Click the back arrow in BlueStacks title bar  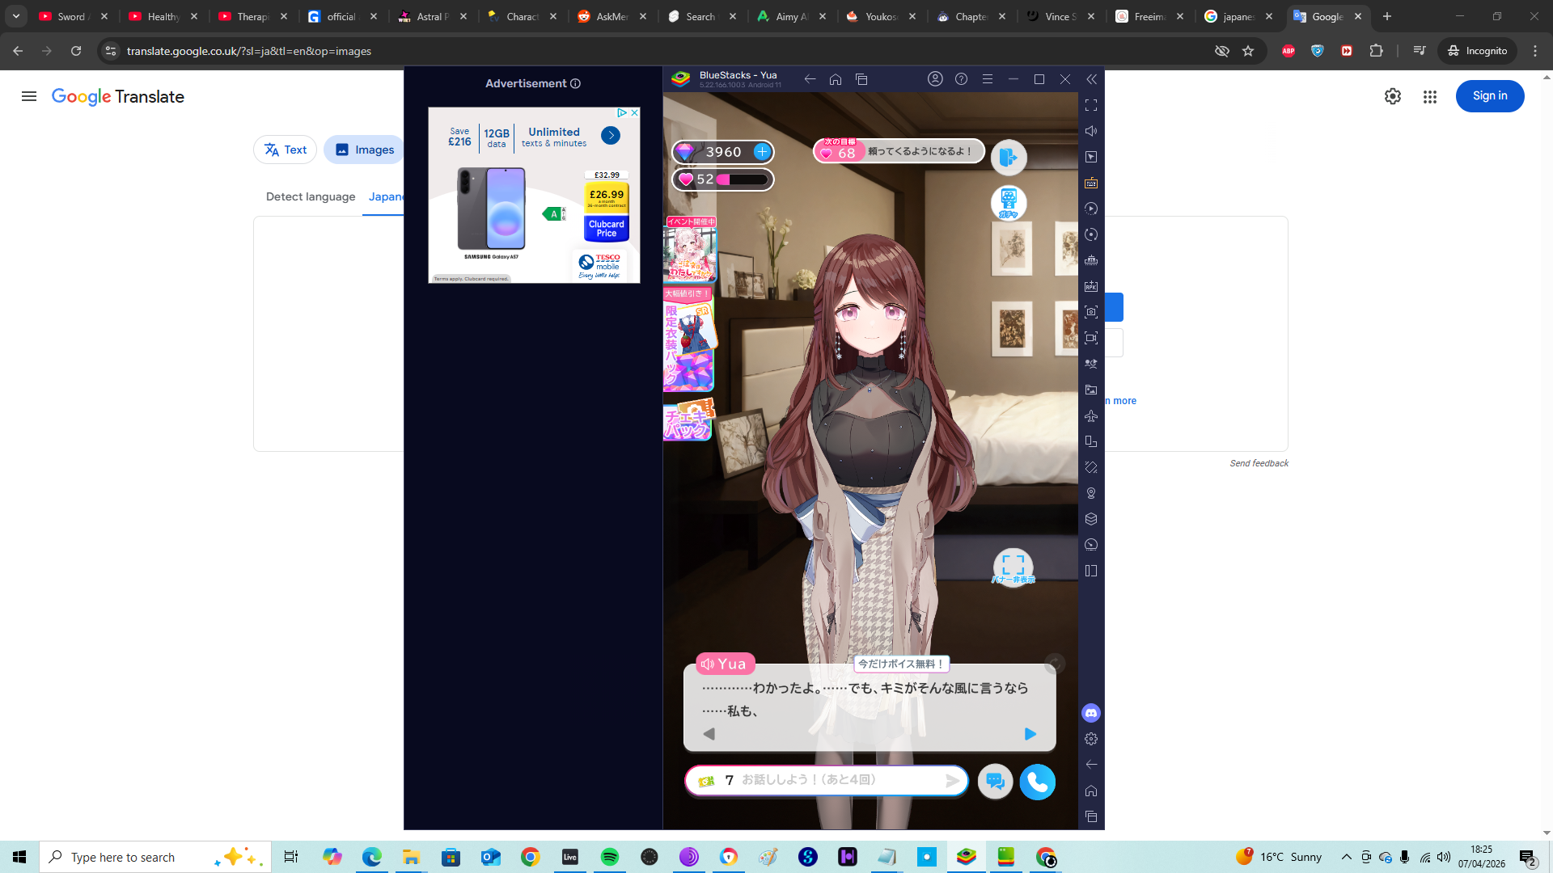pyautogui.click(x=810, y=79)
